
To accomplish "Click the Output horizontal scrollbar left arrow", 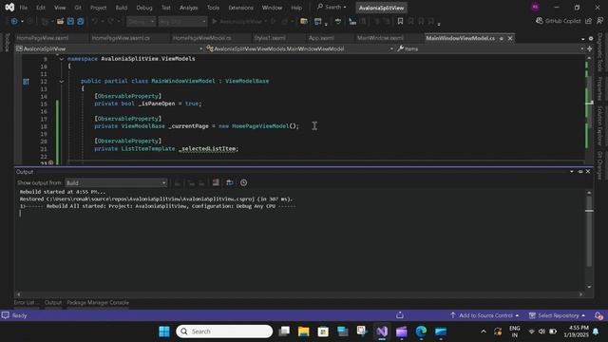I will pyautogui.click(x=18, y=294).
